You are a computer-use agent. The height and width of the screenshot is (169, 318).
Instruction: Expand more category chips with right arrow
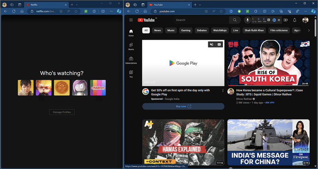(x=309, y=31)
